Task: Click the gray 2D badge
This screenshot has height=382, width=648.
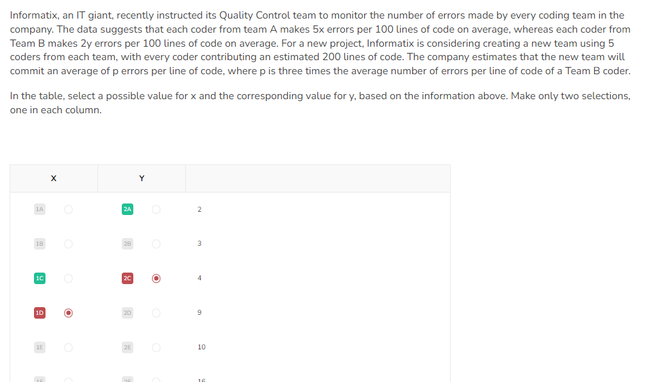Action: [x=128, y=313]
